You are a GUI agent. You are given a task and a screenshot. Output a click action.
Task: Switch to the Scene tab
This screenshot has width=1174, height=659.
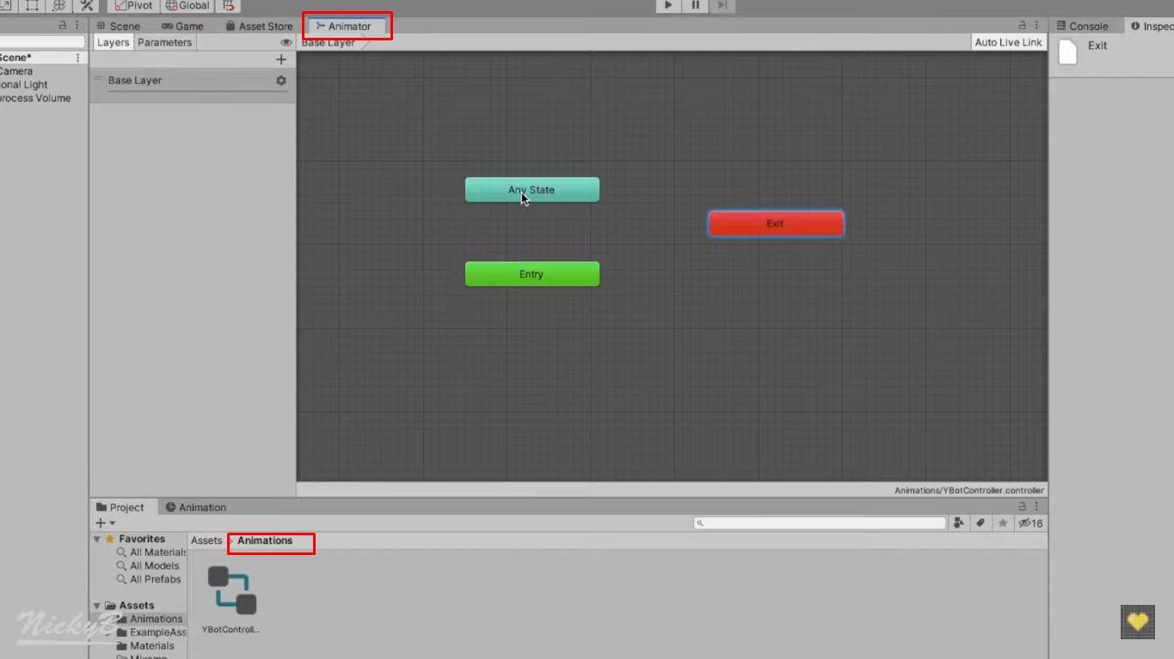118,26
